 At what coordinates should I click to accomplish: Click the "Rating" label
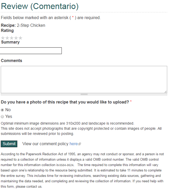click(x=7, y=30)
